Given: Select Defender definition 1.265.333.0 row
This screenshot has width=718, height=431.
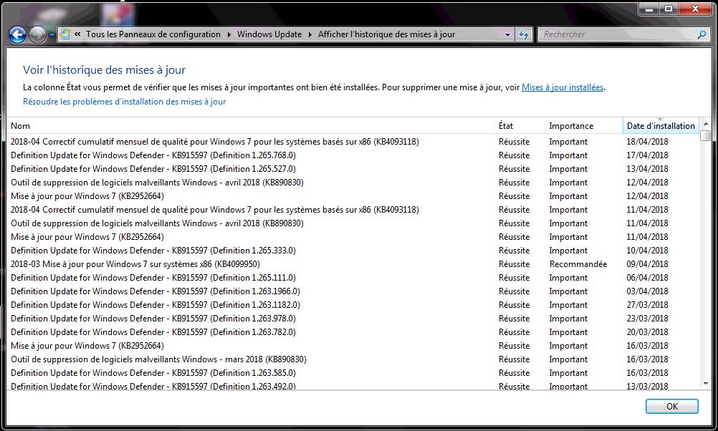Looking at the screenshot, I should 353,251.
